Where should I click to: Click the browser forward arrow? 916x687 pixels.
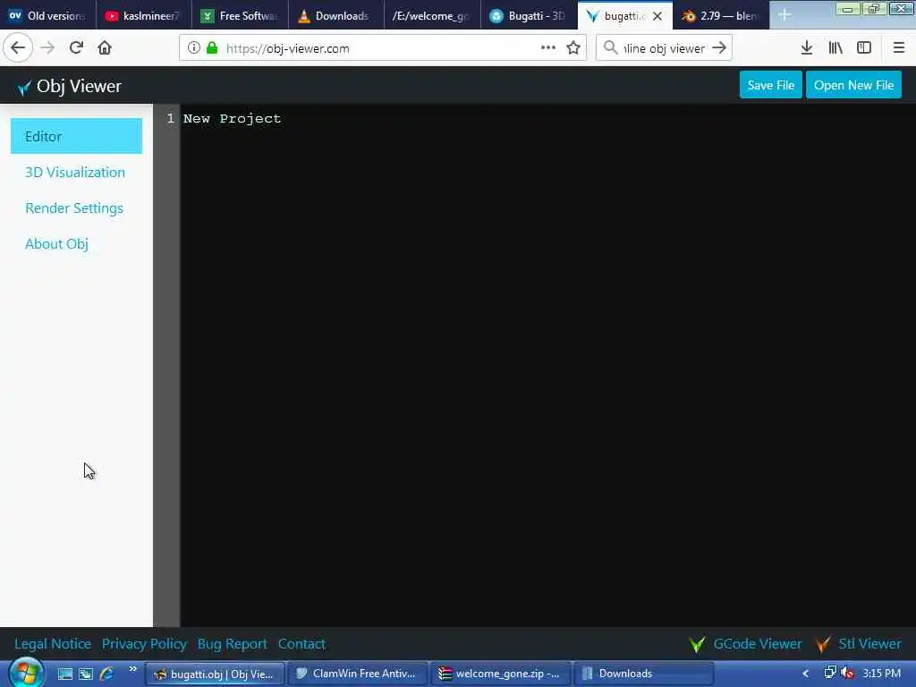pyautogui.click(x=47, y=48)
